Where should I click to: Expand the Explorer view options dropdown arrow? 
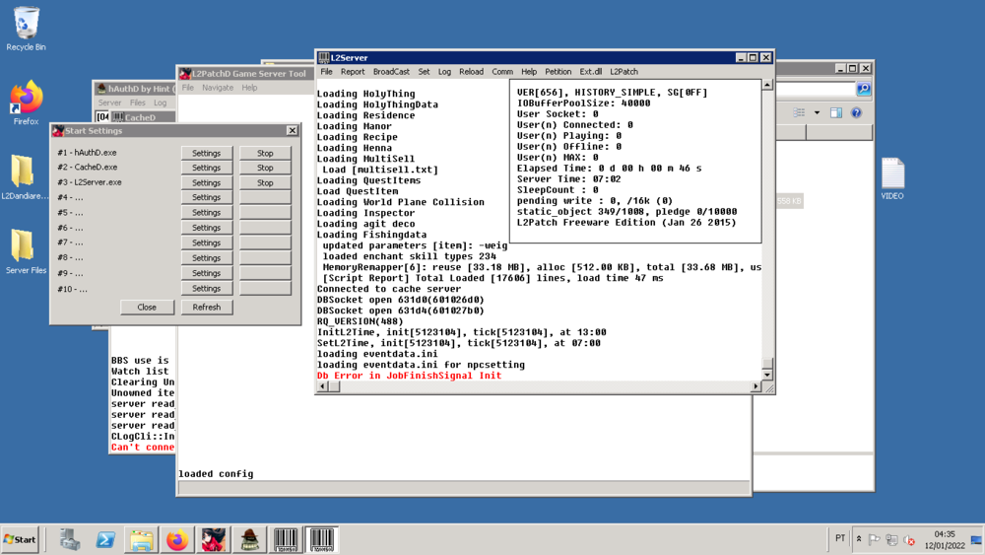pos(817,113)
